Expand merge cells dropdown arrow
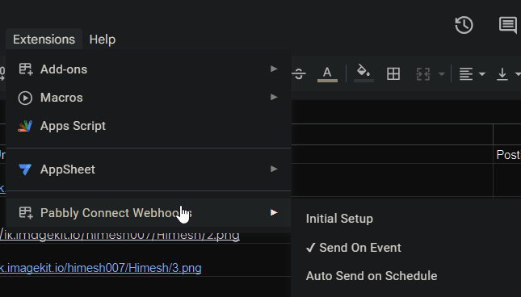Image resolution: width=521 pixels, height=297 pixels. tap(442, 74)
